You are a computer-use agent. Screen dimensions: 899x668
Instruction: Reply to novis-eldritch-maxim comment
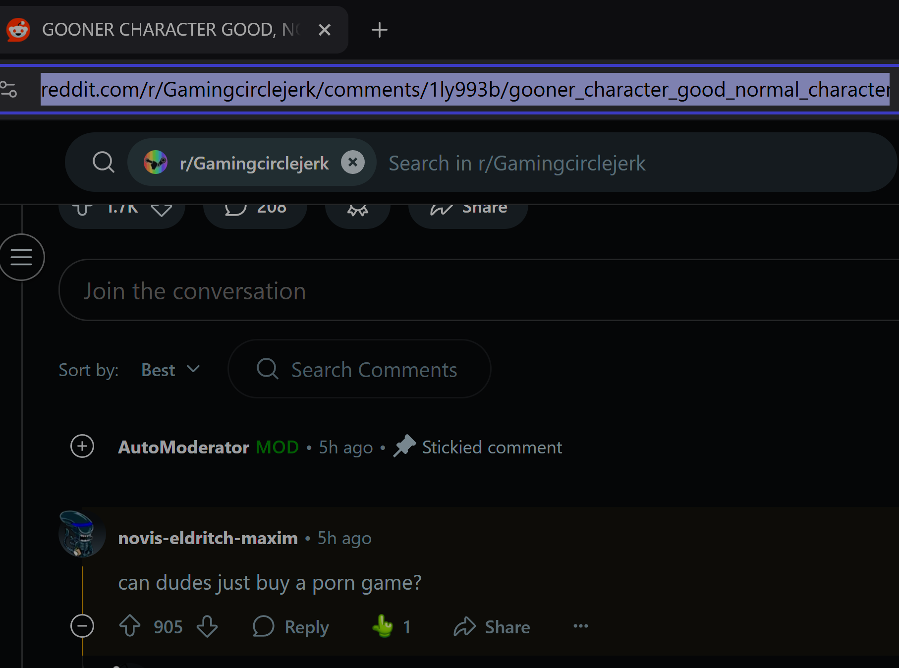pos(291,626)
